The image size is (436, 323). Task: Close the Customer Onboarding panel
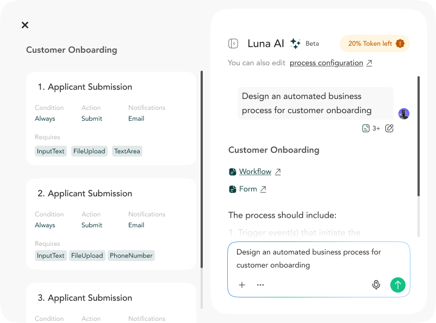click(24, 25)
